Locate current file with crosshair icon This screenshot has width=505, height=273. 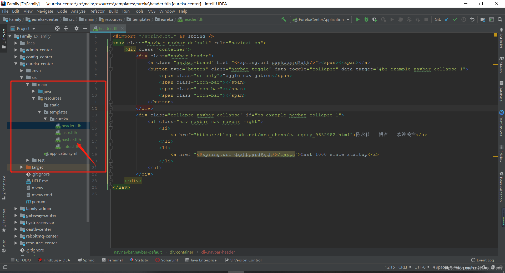(57, 28)
